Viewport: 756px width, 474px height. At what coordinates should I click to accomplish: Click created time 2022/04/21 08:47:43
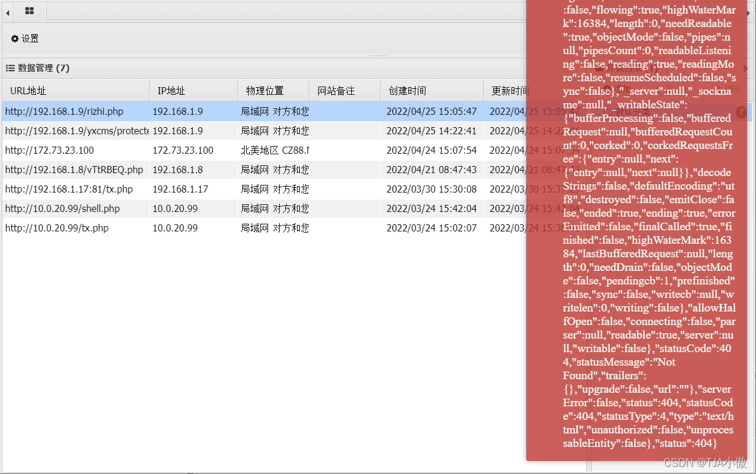point(431,170)
